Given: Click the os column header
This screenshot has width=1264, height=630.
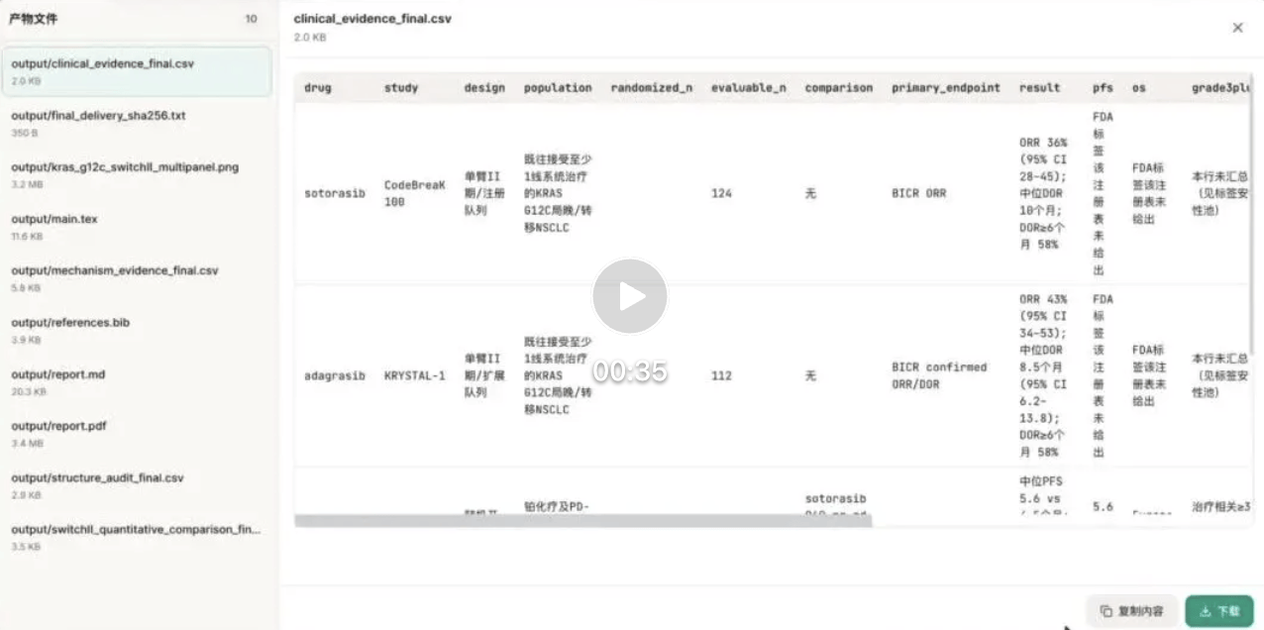Looking at the screenshot, I should pyautogui.click(x=1139, y=88).
